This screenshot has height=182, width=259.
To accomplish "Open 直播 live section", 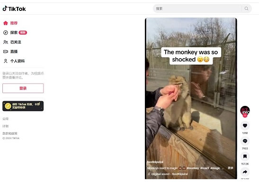I will tap(10, 52).
